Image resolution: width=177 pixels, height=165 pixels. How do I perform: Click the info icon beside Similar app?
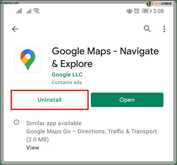click(x=16, y=122)
